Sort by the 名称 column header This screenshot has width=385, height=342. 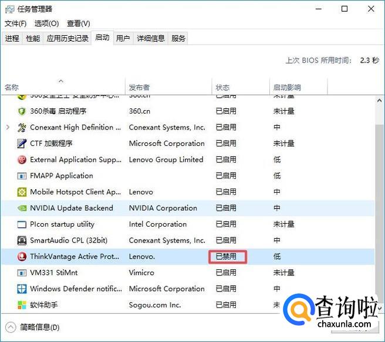[x=63, y=87]
